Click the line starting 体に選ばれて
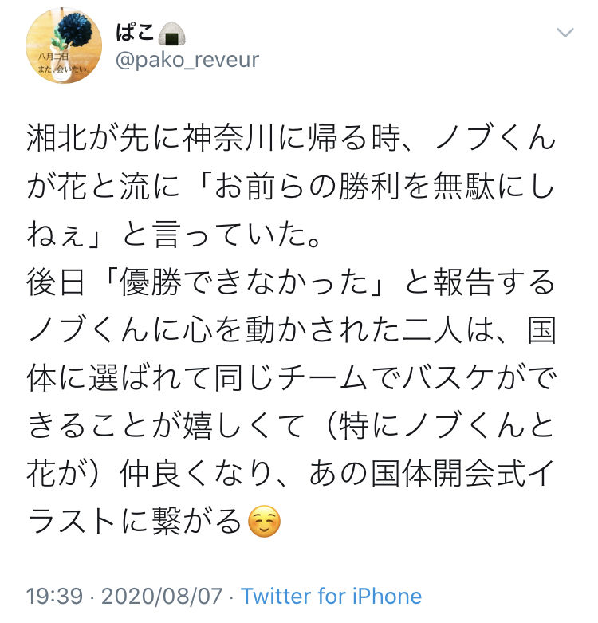 [x=291, y=378]
